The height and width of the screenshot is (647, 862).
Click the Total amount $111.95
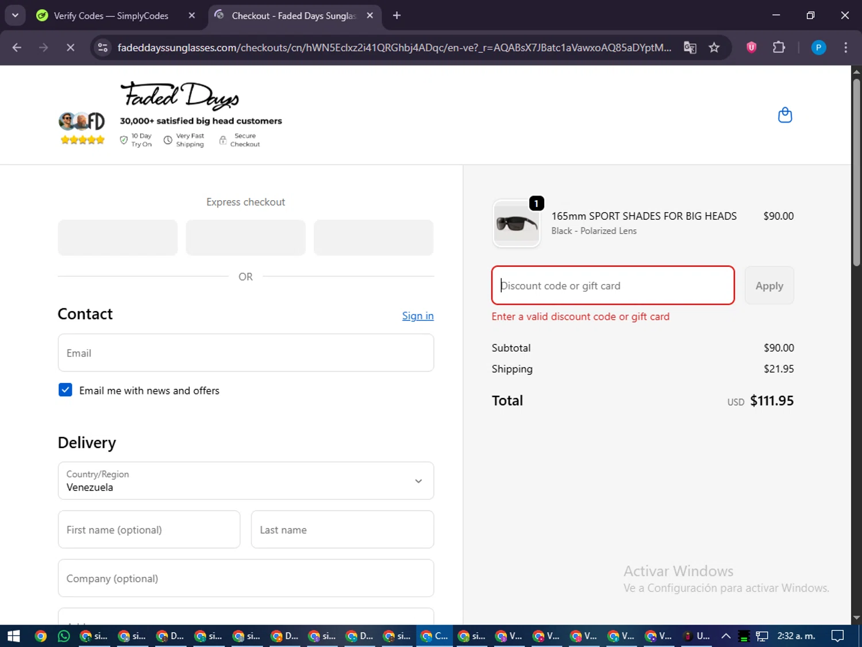point(772,401)
